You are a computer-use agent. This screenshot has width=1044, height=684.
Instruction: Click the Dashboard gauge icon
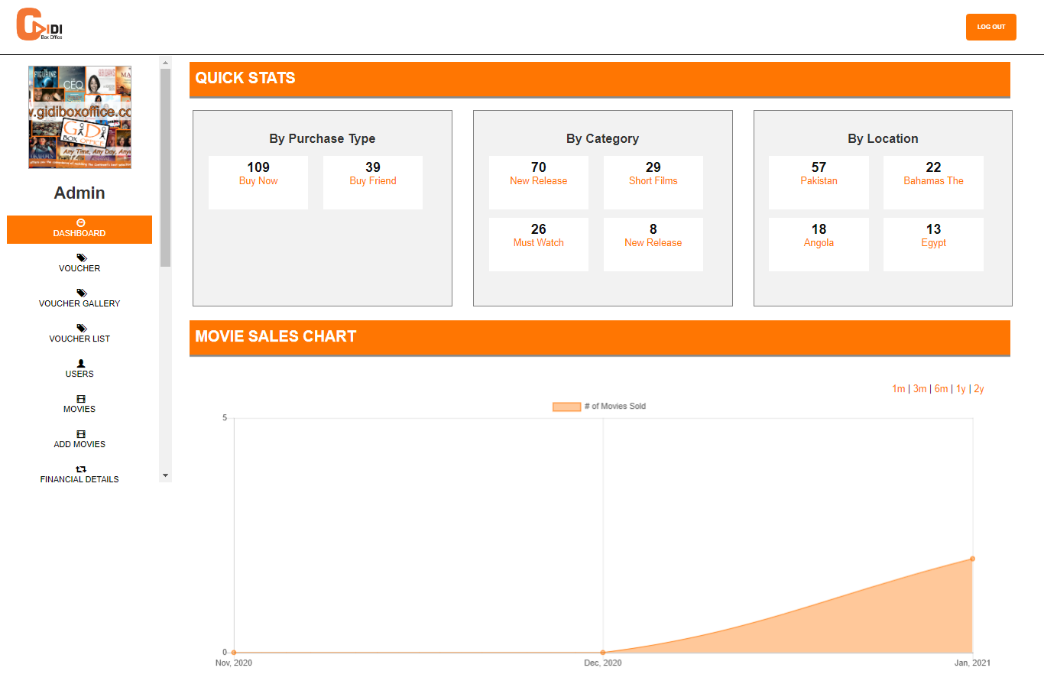[x=81, y=222]
